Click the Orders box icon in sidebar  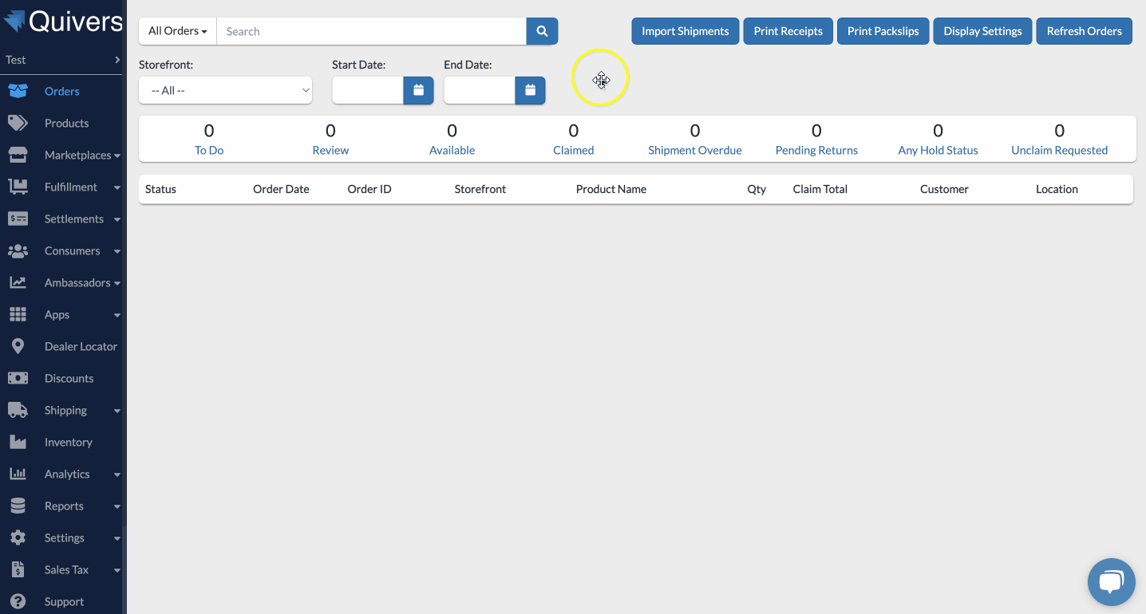18,91
